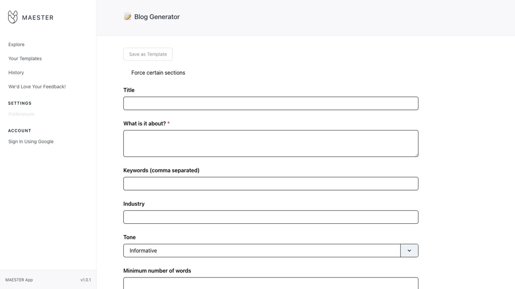This screenshot has width=515, height=289.
Task: Click the v1.0.1 version label
Action: click(x=85, y=280)
